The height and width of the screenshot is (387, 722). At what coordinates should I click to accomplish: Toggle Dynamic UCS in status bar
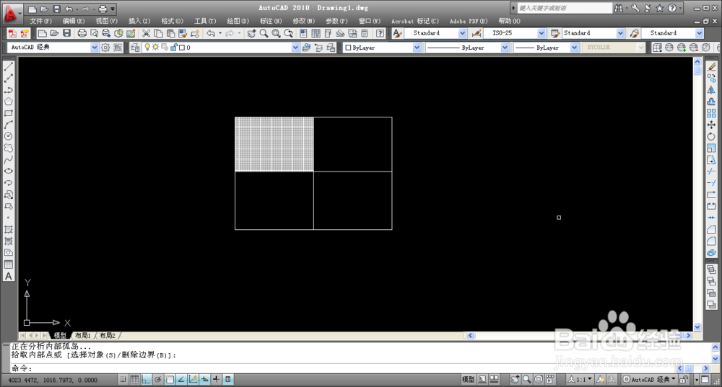(193, 379)
